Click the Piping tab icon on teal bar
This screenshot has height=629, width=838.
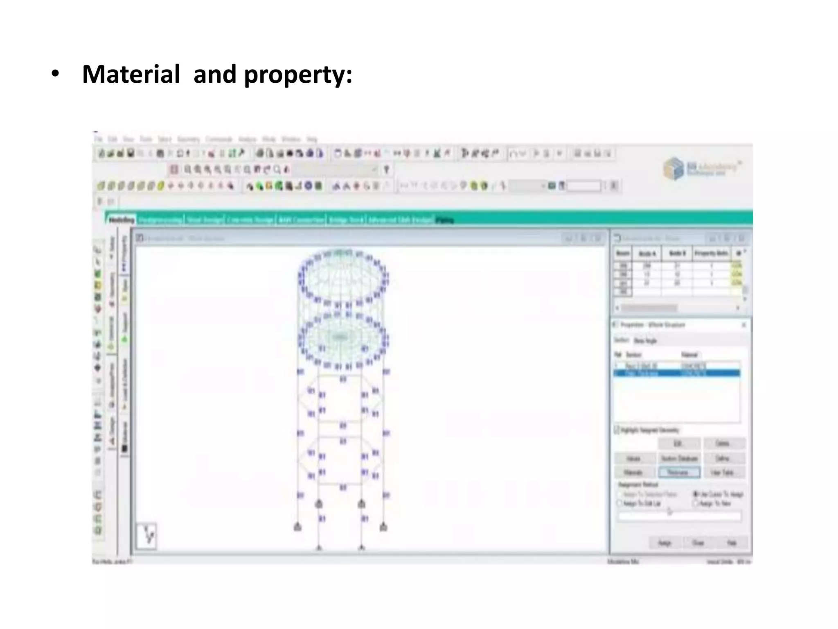[x=445, y=220]
